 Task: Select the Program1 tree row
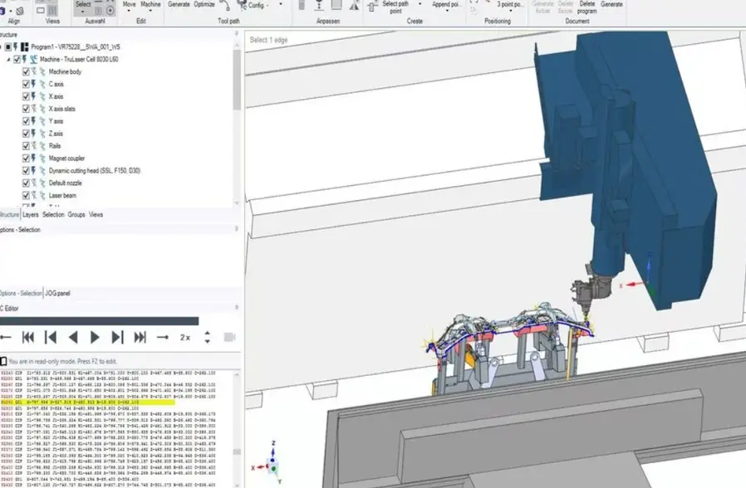point(75,47)
